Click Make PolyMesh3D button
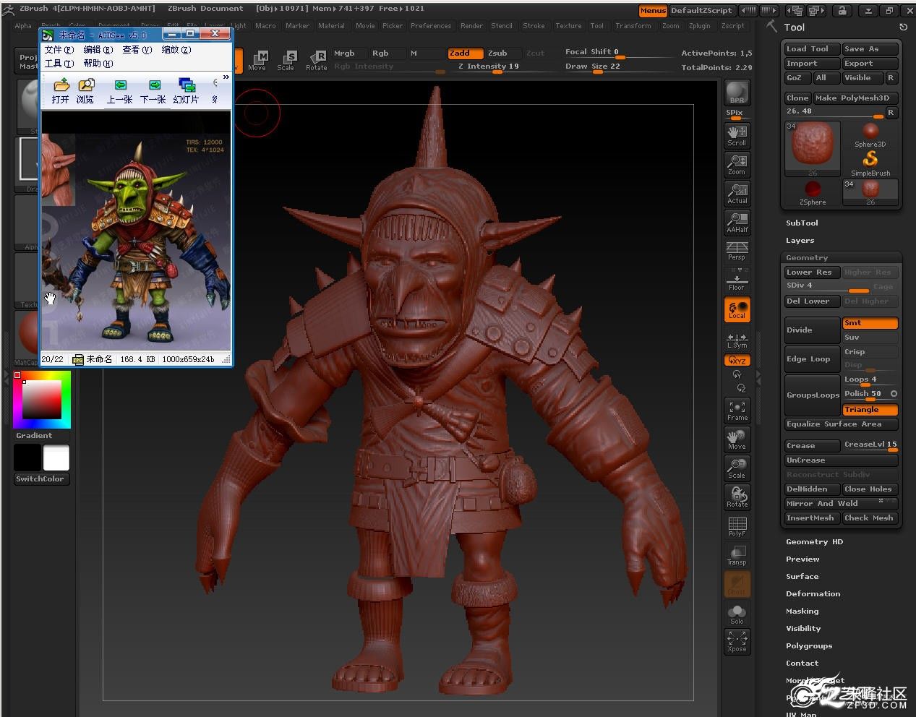 (856, 98)
